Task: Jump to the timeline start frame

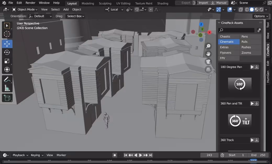Action: pyautogui.click(x=126, y=155)
